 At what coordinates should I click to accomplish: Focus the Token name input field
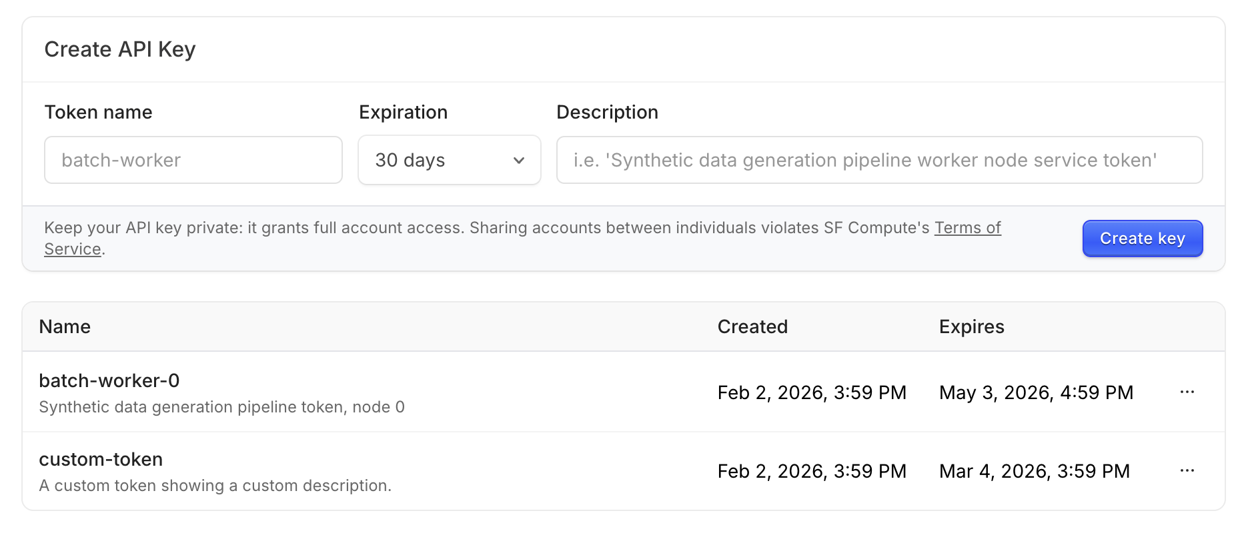pos(193,161)
